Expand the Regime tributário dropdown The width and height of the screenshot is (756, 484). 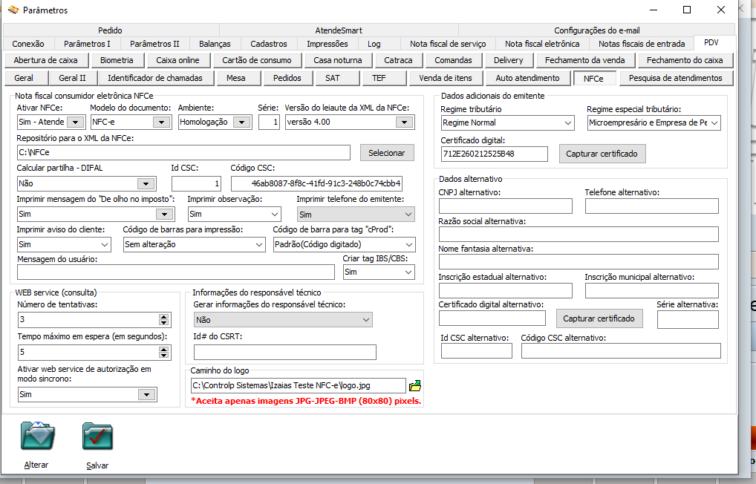pyautogui.click(x=568, y=123)
